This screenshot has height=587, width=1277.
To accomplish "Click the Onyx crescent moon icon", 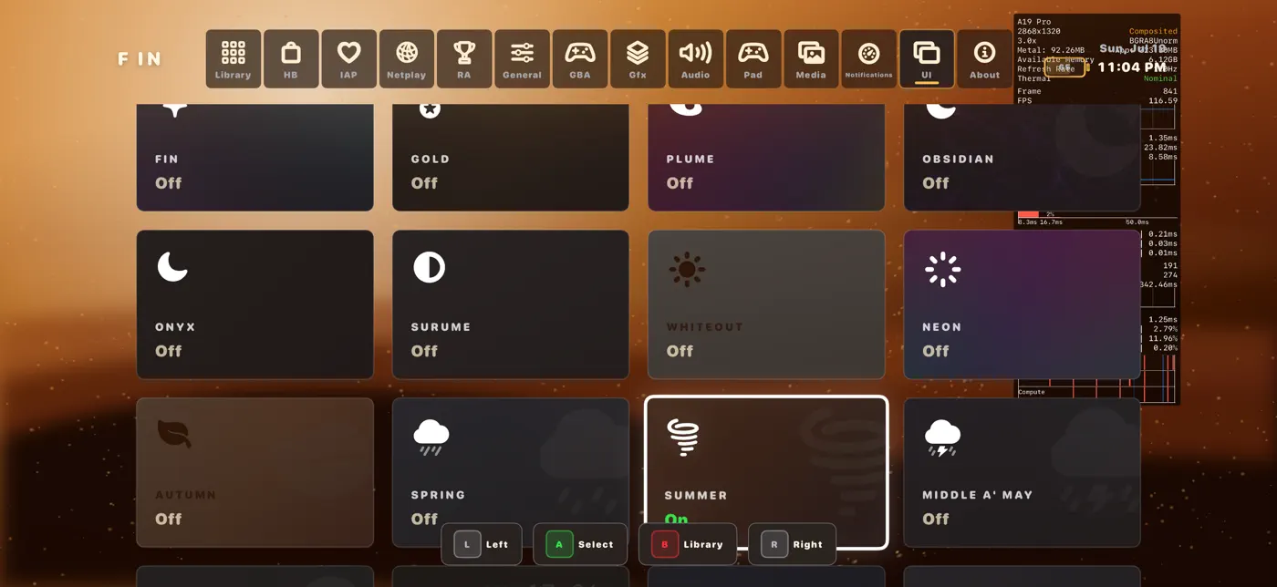I will pyautogui.click(x=172, y=267).
